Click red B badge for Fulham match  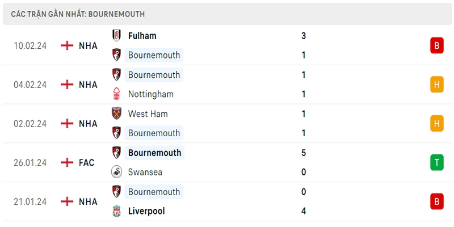coord(436,45)
